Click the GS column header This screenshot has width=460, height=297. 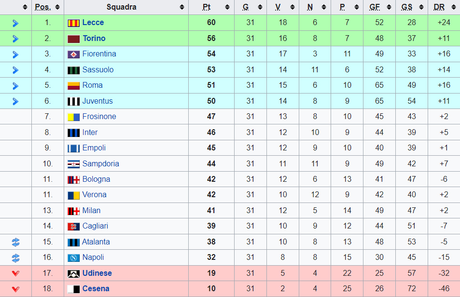click(x=407, y=7)
